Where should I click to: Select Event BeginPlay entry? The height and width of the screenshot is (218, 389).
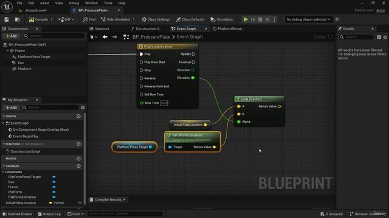26,136
